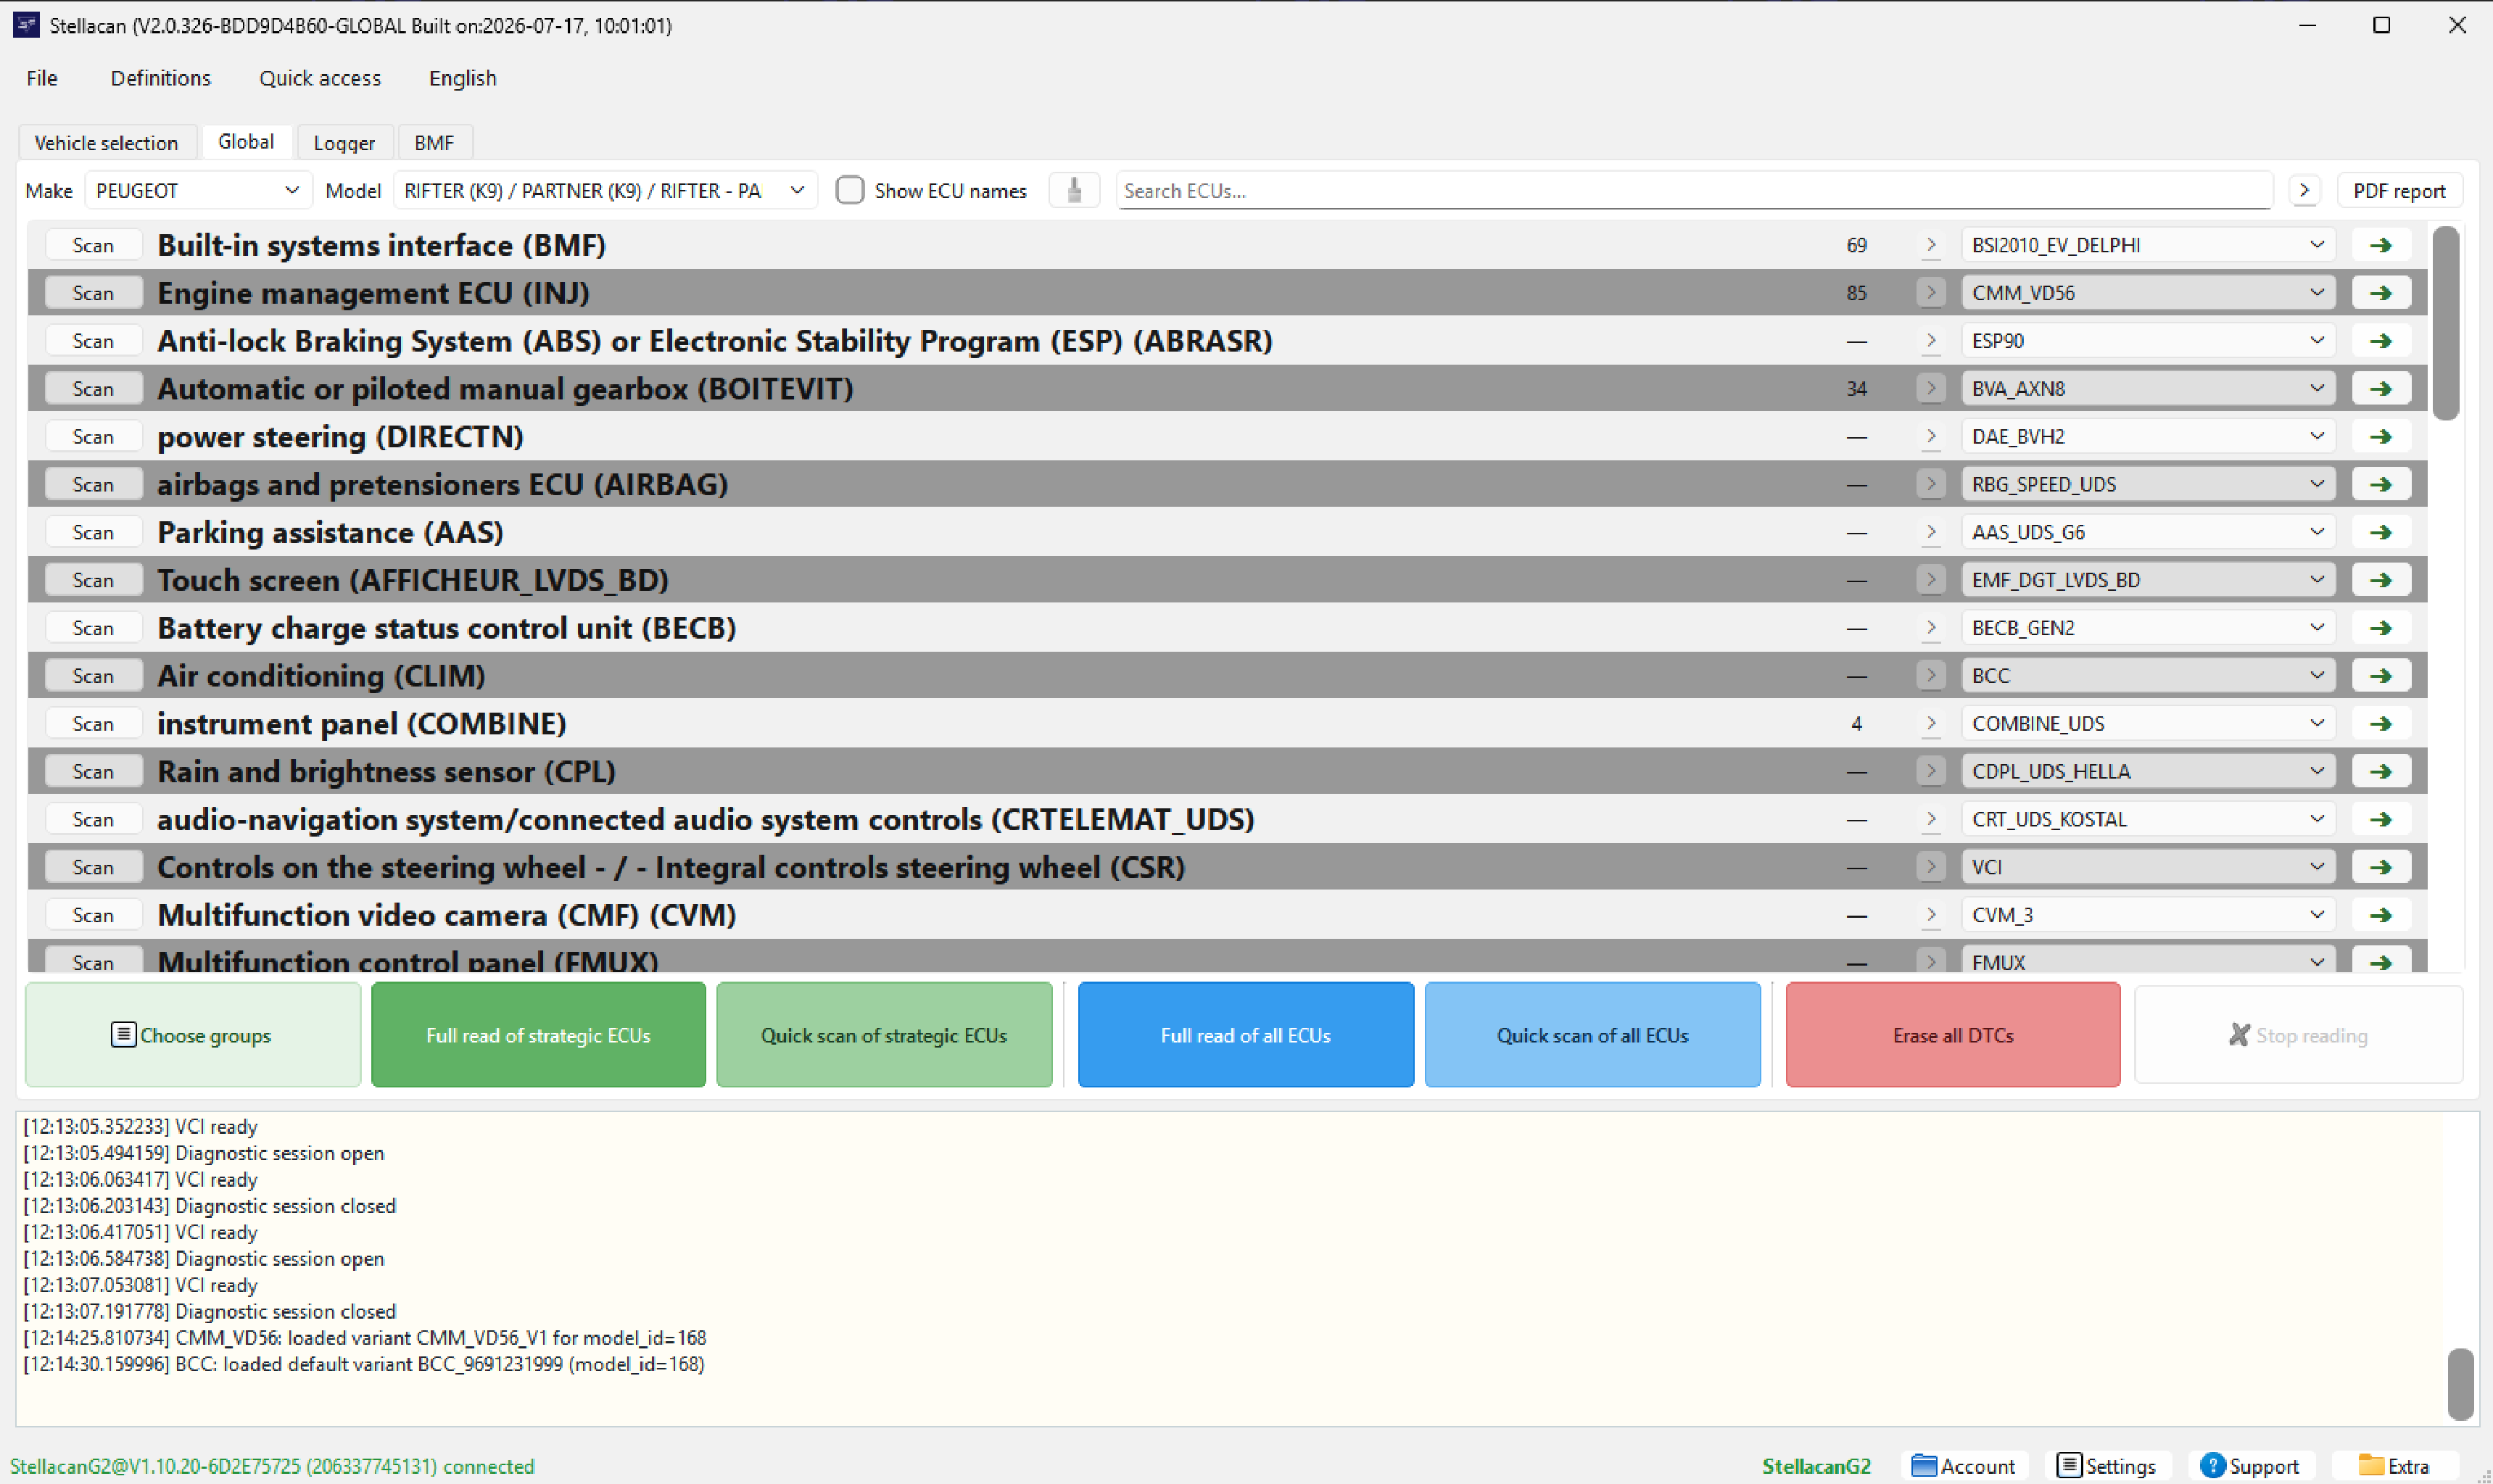Switch to BMF tab
2493x1484 pixels.
click(434, 142)
